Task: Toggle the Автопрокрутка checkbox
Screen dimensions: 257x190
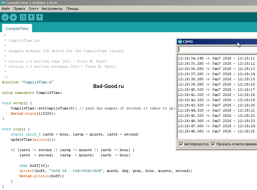Action: click(181, 144)
